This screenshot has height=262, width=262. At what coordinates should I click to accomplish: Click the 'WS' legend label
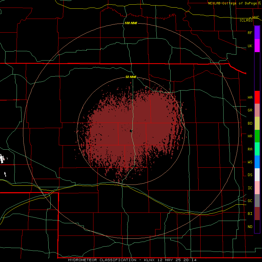coord(250,162)
